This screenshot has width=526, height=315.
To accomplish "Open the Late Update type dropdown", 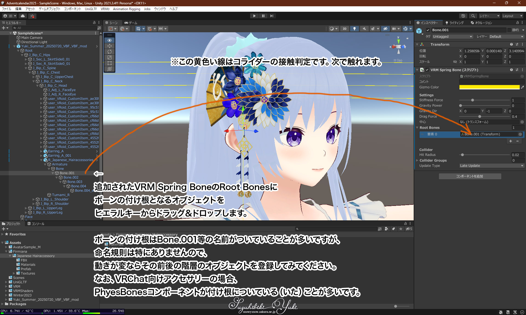I will click(x=491, y=166).
